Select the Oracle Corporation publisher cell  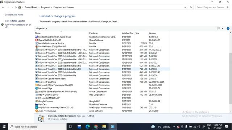pyautogui.click(x=98, y=91)
